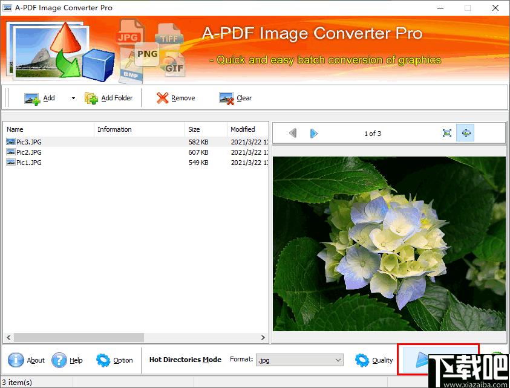Click the hydrangea preview image
Viewport: 510px width, 388px height.
pyautogui.click(x=389, y=244)
